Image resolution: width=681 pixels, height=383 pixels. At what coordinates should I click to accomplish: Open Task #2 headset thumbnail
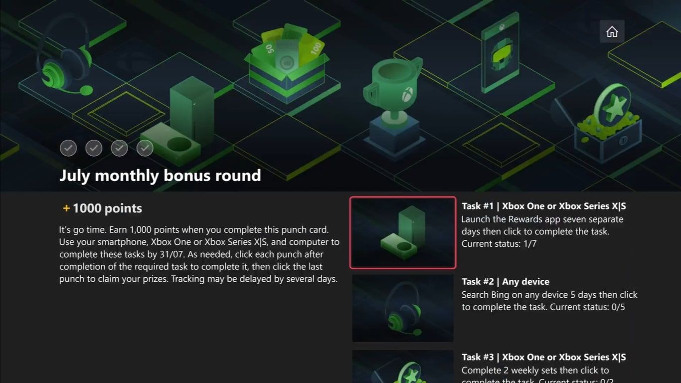[x=403, y=308]
